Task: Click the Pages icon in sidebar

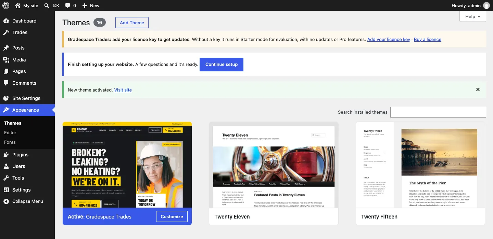Action: 6,71
